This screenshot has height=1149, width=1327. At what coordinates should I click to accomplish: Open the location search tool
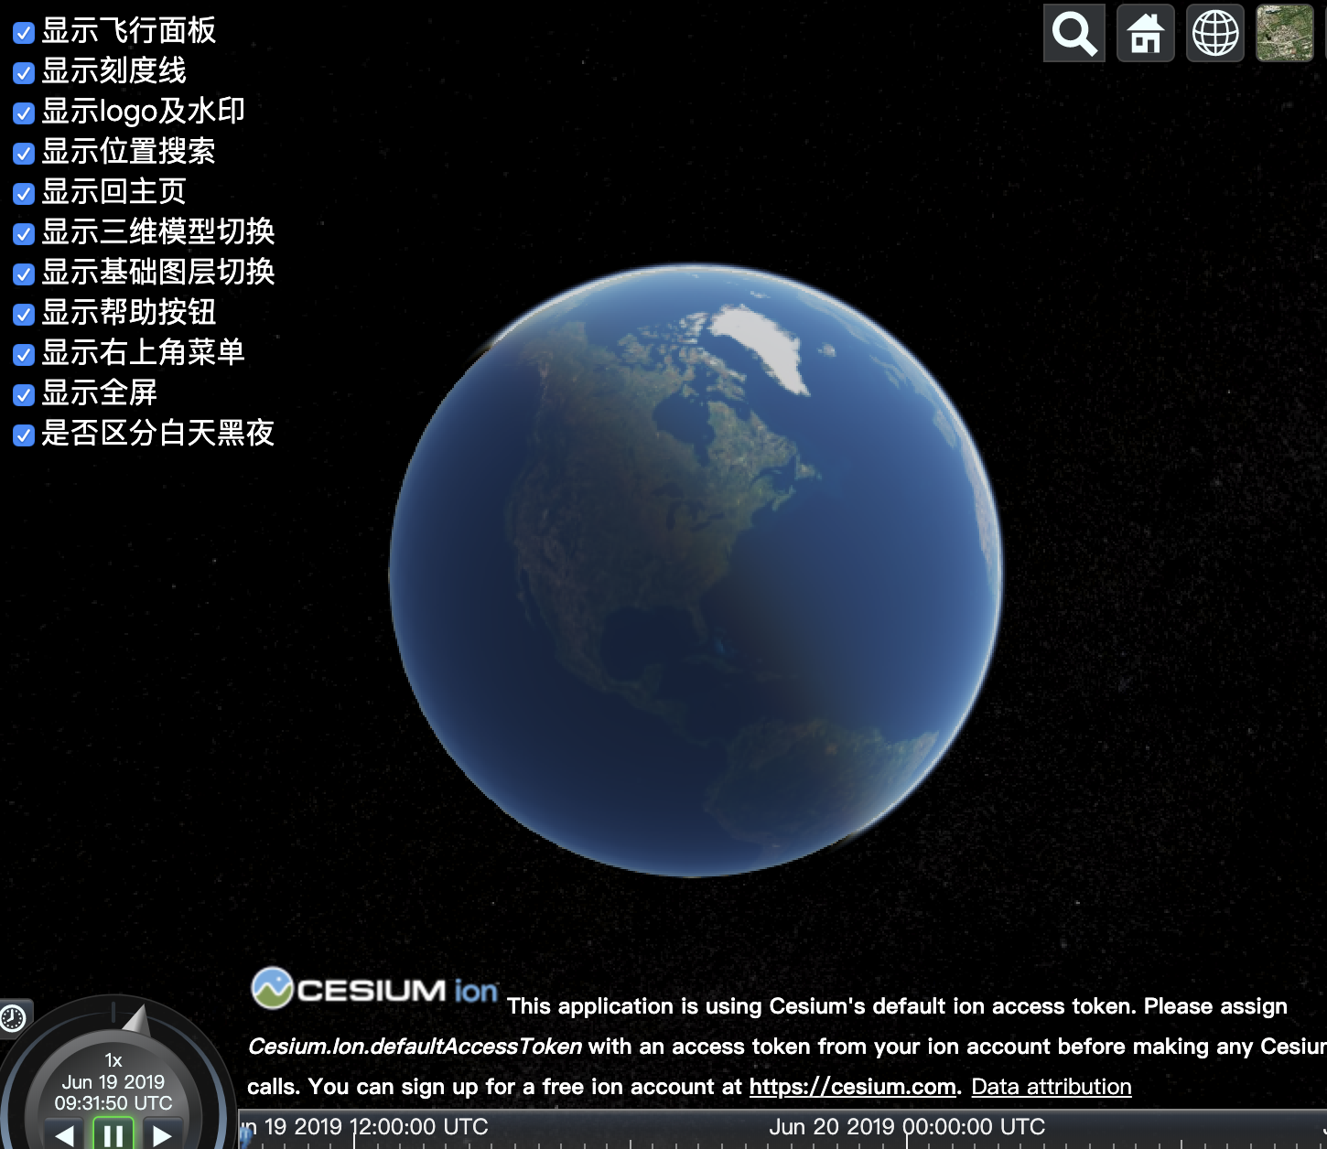click(1073, 33)
